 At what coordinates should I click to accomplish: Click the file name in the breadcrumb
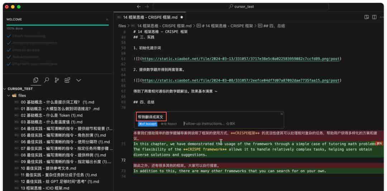[x=164, y=26]
